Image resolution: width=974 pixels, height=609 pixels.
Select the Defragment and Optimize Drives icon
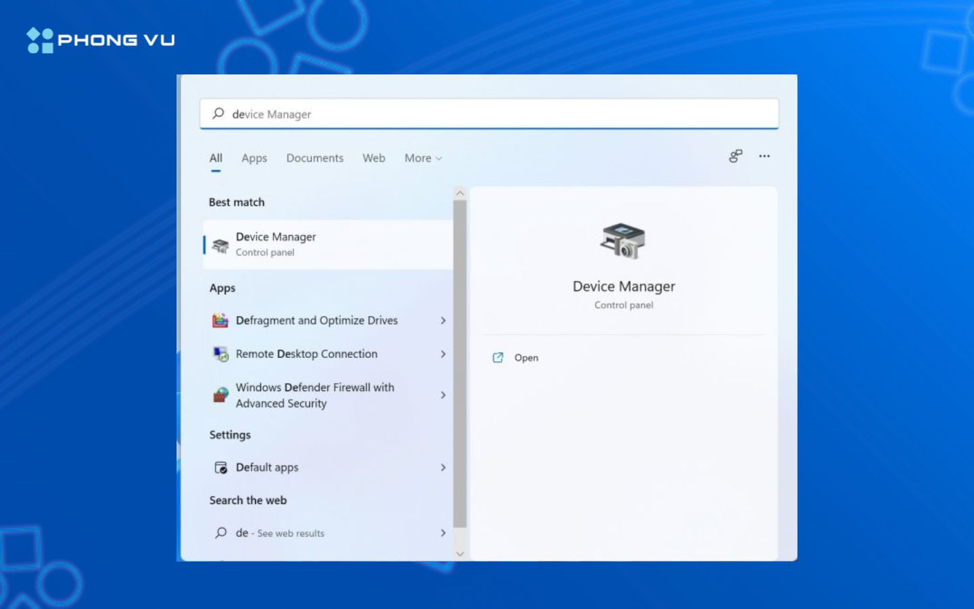(x=221, y=320)
